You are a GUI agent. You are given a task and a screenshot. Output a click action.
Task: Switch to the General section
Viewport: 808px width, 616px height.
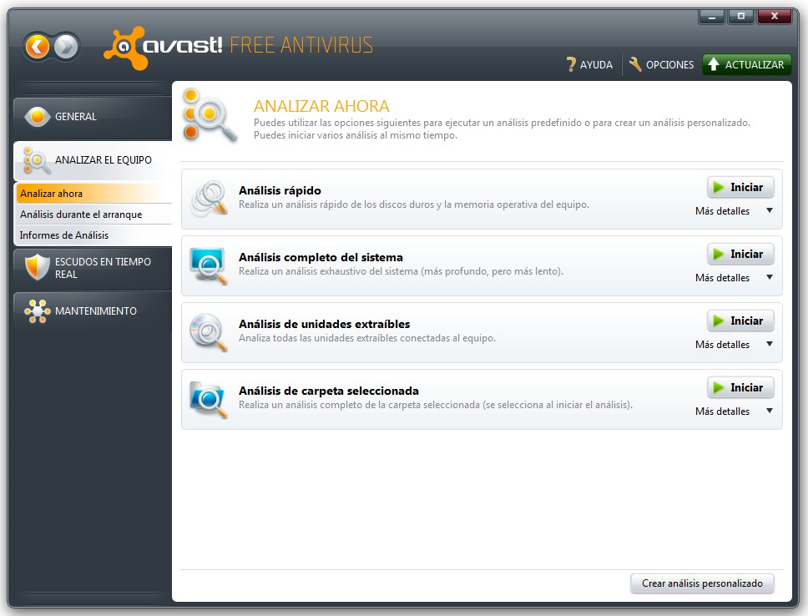(x=93, y=117)
